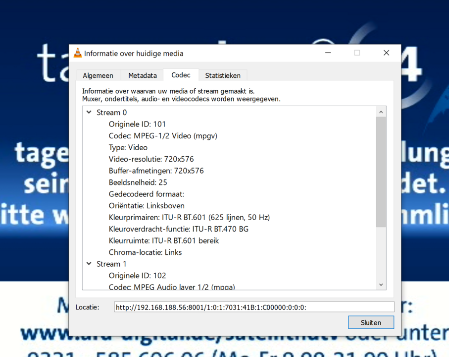Image resolution: width=449 pixels, height=357 pixels.
Task: Collapse the Stream 1 tree node
Action: pos(89,264)
